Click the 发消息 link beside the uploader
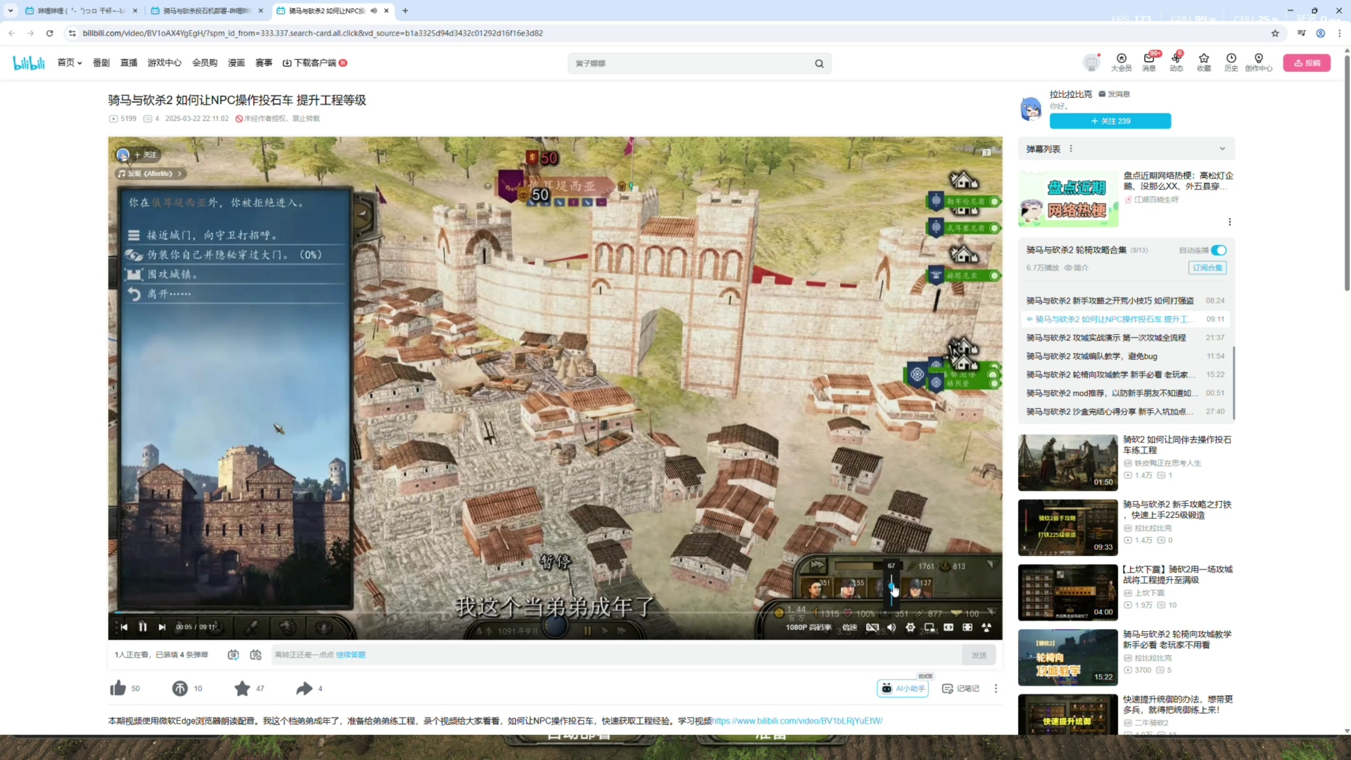Viewport: 1351px width, 760px height. click(x=1114, y=94)
